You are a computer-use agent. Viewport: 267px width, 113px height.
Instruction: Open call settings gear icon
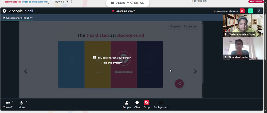(x=5, y=11)
